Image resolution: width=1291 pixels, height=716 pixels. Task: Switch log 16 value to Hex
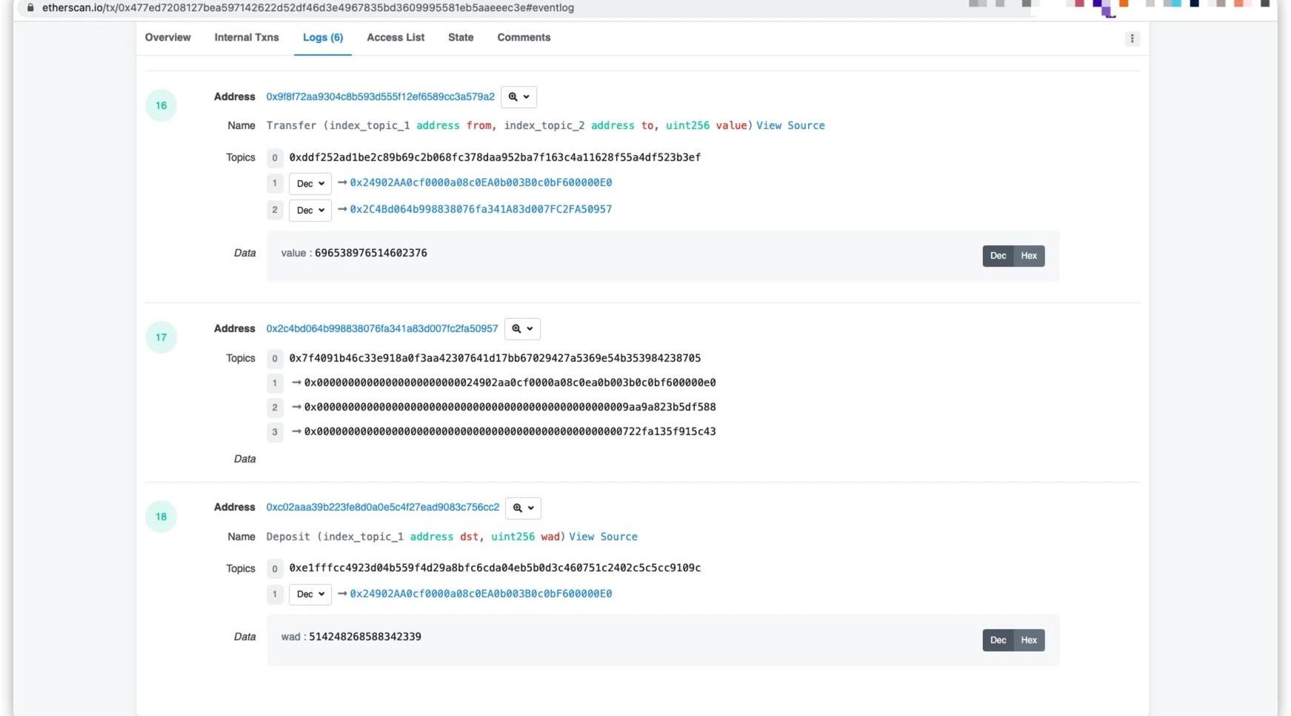pos(1029,256)
